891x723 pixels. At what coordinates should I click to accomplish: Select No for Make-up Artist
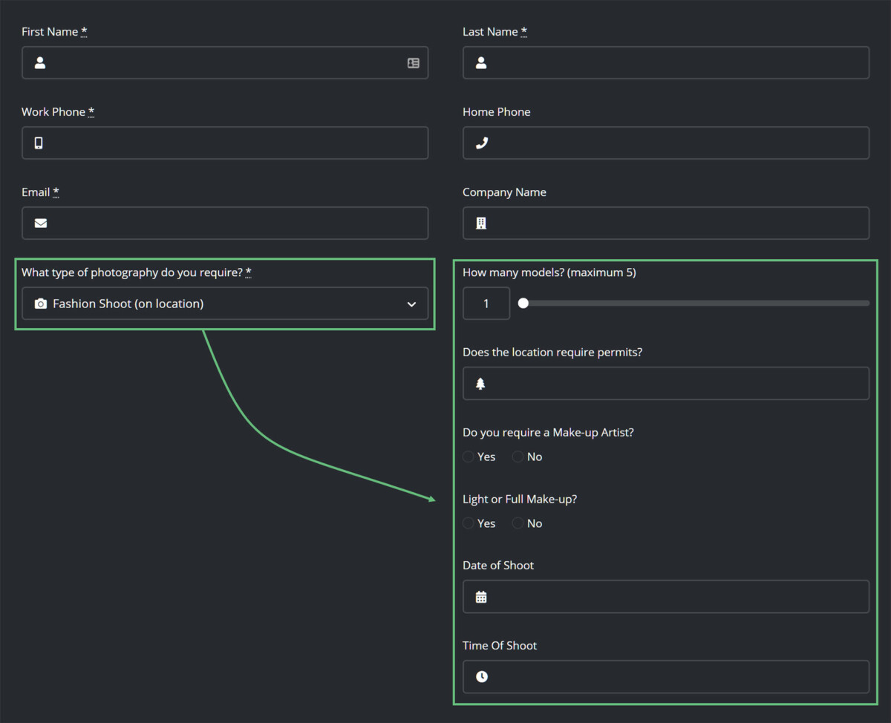(518, 457)
